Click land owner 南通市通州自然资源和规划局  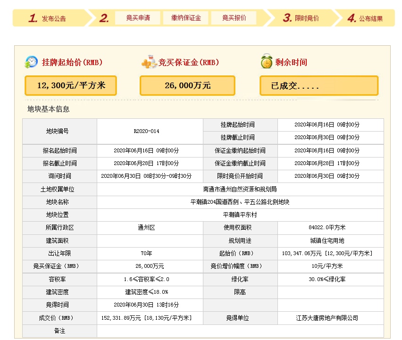tap(240, 189)
